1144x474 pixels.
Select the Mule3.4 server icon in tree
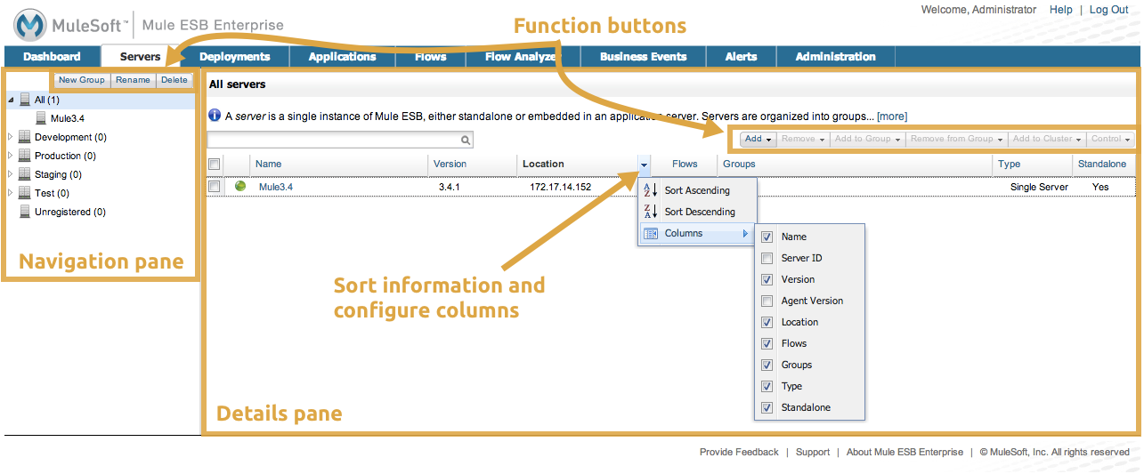tap(42, 118)
